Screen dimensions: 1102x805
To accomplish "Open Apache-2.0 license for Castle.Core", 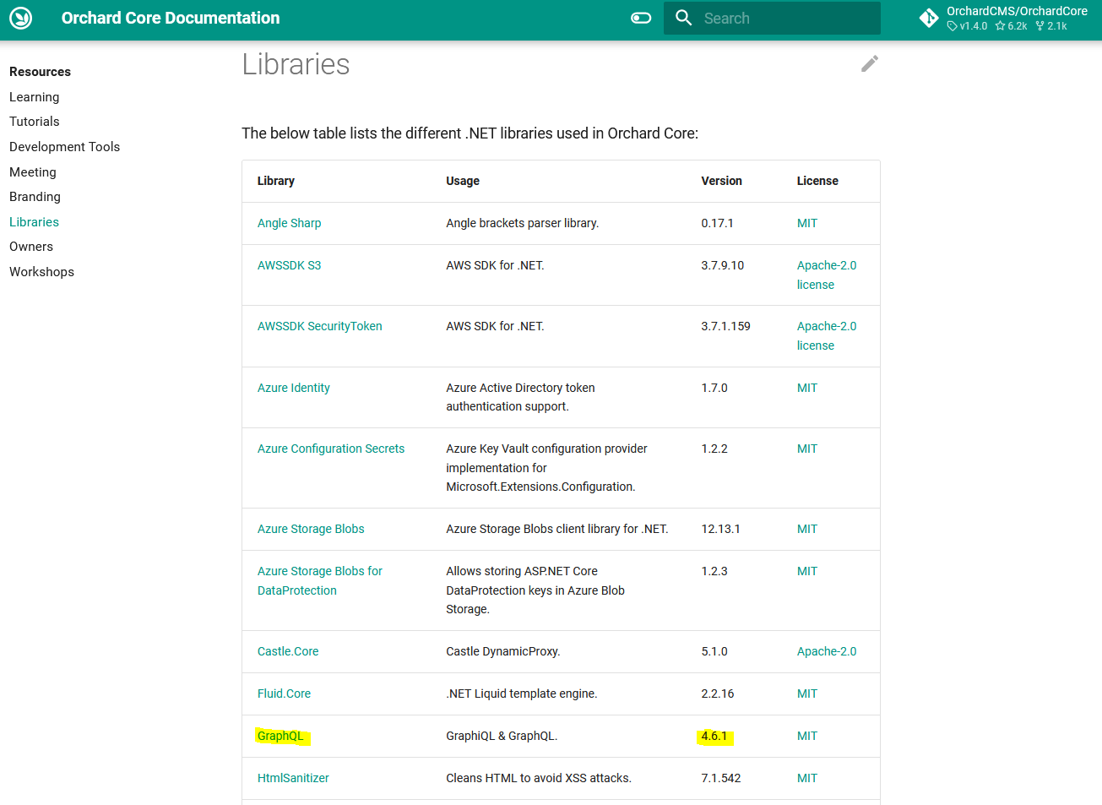I will point(827,651).
